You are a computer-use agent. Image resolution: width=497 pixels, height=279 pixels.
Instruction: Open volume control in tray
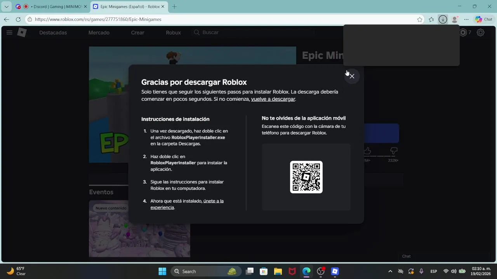coord(454,271)
